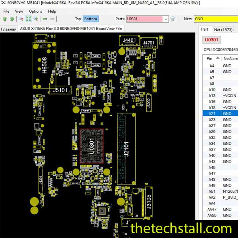Select pin AA50 in the pin list
Viewport: 238px width, 238px height.
tap(212, 215)
